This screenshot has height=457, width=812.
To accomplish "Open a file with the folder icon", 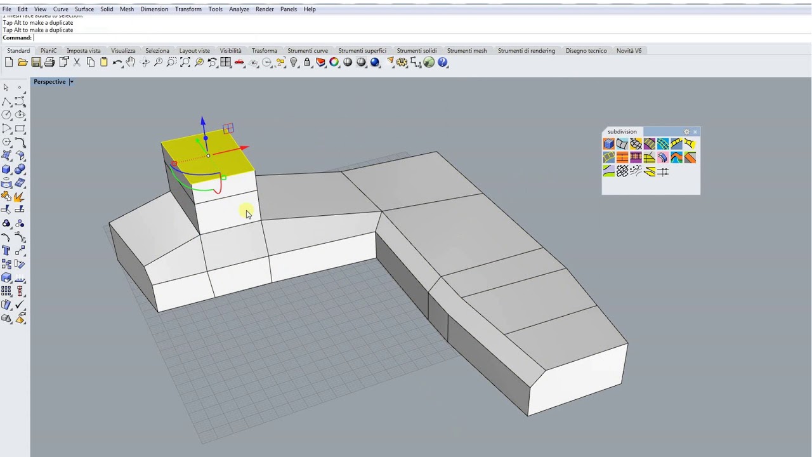I will click(x=22, y=62).
